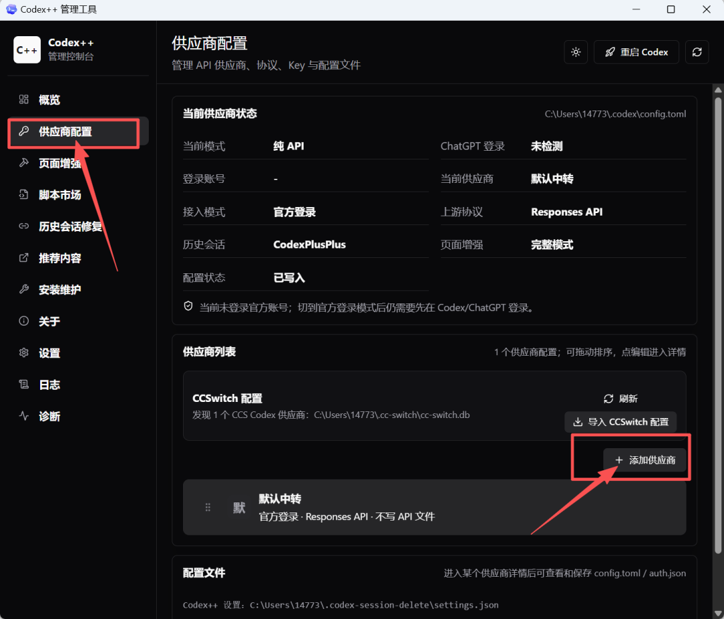Click the settings.json path line
Viewport: 724px width, 619px height.
click(x=341, y=605)
